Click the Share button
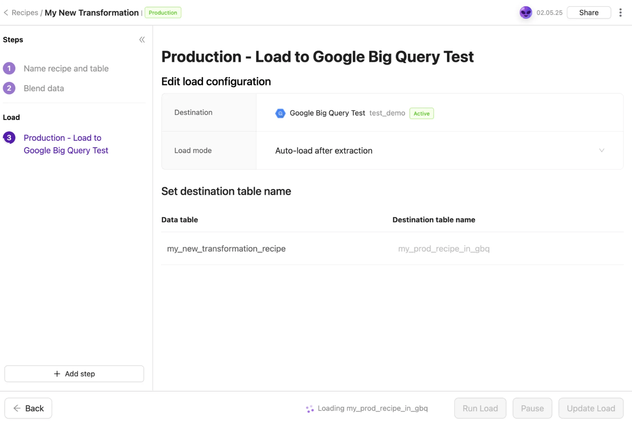 pyautogui.click(x=588, y=13)
